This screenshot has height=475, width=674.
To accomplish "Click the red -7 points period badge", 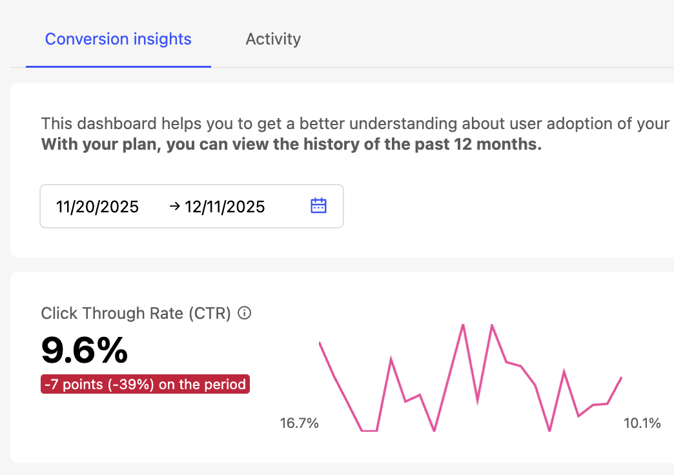I will [x=145, y=385].
